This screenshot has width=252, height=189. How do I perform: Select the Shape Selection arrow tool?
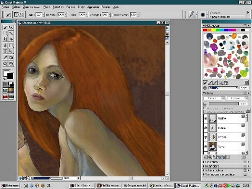pos(11,51)
